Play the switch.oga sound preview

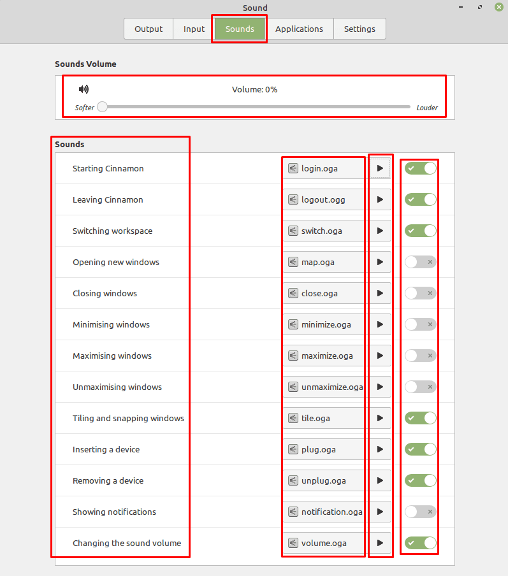click(380, 231)
